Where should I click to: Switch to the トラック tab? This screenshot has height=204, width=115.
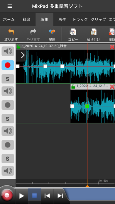(x=80, y=20)
